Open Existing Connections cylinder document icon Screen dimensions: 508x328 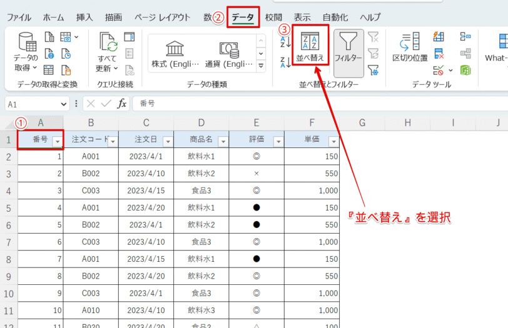[x=66, y=70]
